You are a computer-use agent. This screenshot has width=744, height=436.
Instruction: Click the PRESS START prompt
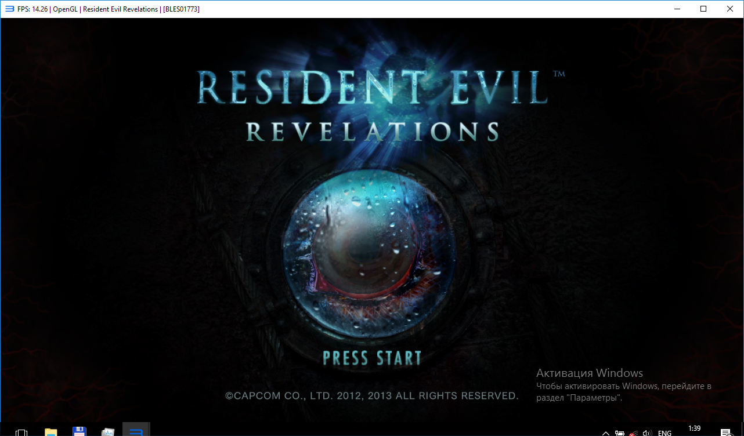pos(372,358)
